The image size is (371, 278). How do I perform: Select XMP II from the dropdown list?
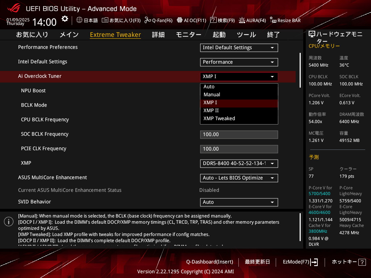tap(211, 110)
